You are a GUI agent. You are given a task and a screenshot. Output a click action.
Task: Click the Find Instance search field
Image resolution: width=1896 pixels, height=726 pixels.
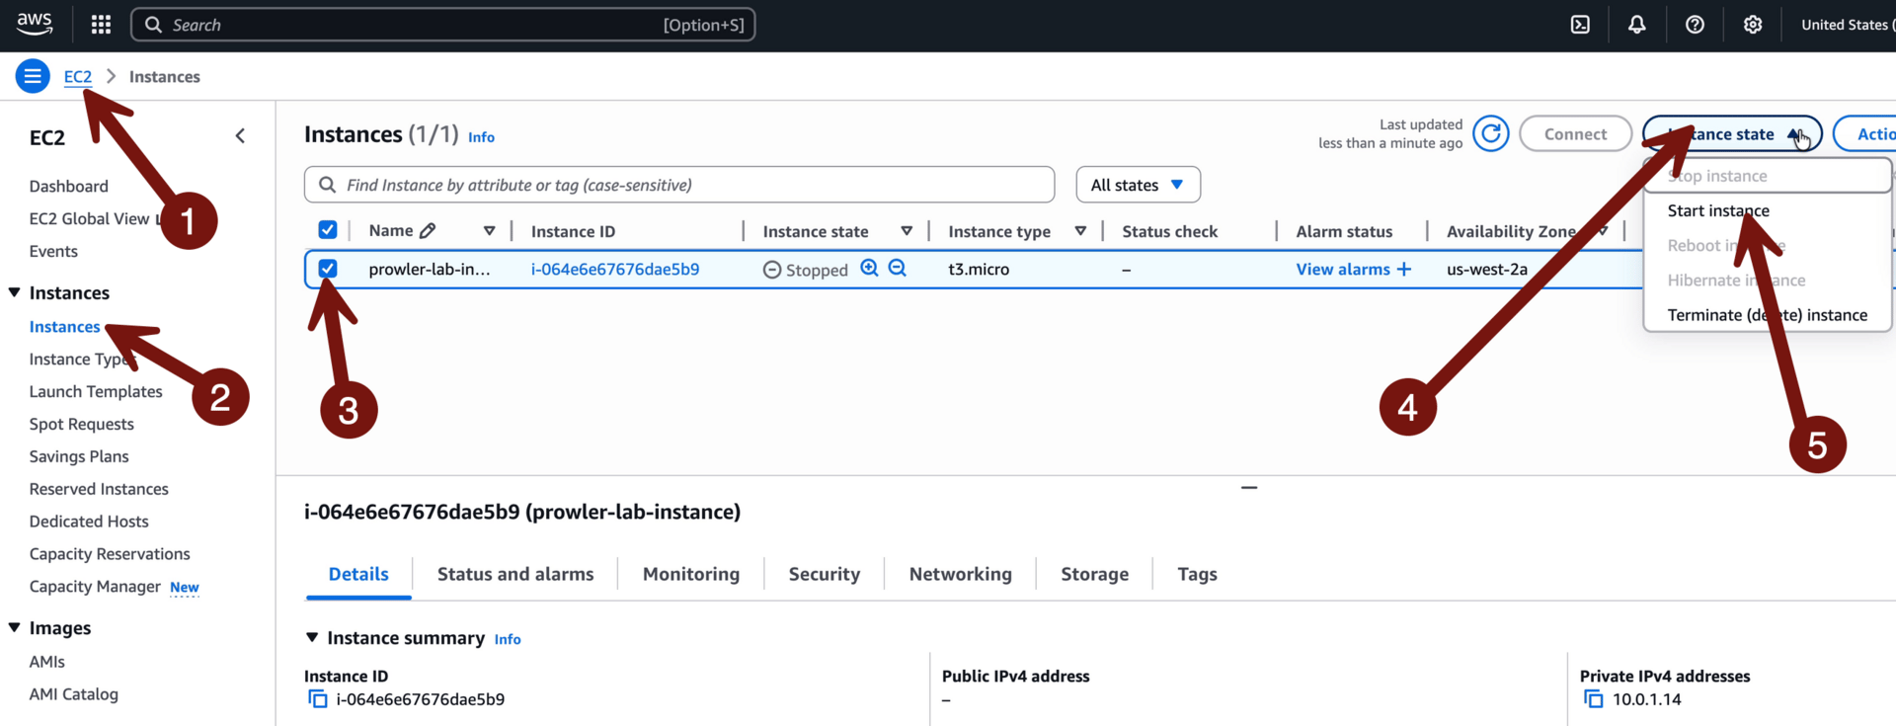coord(691,185)
